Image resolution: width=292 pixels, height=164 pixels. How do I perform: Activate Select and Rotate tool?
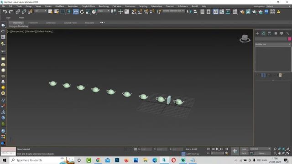[82, 12]
